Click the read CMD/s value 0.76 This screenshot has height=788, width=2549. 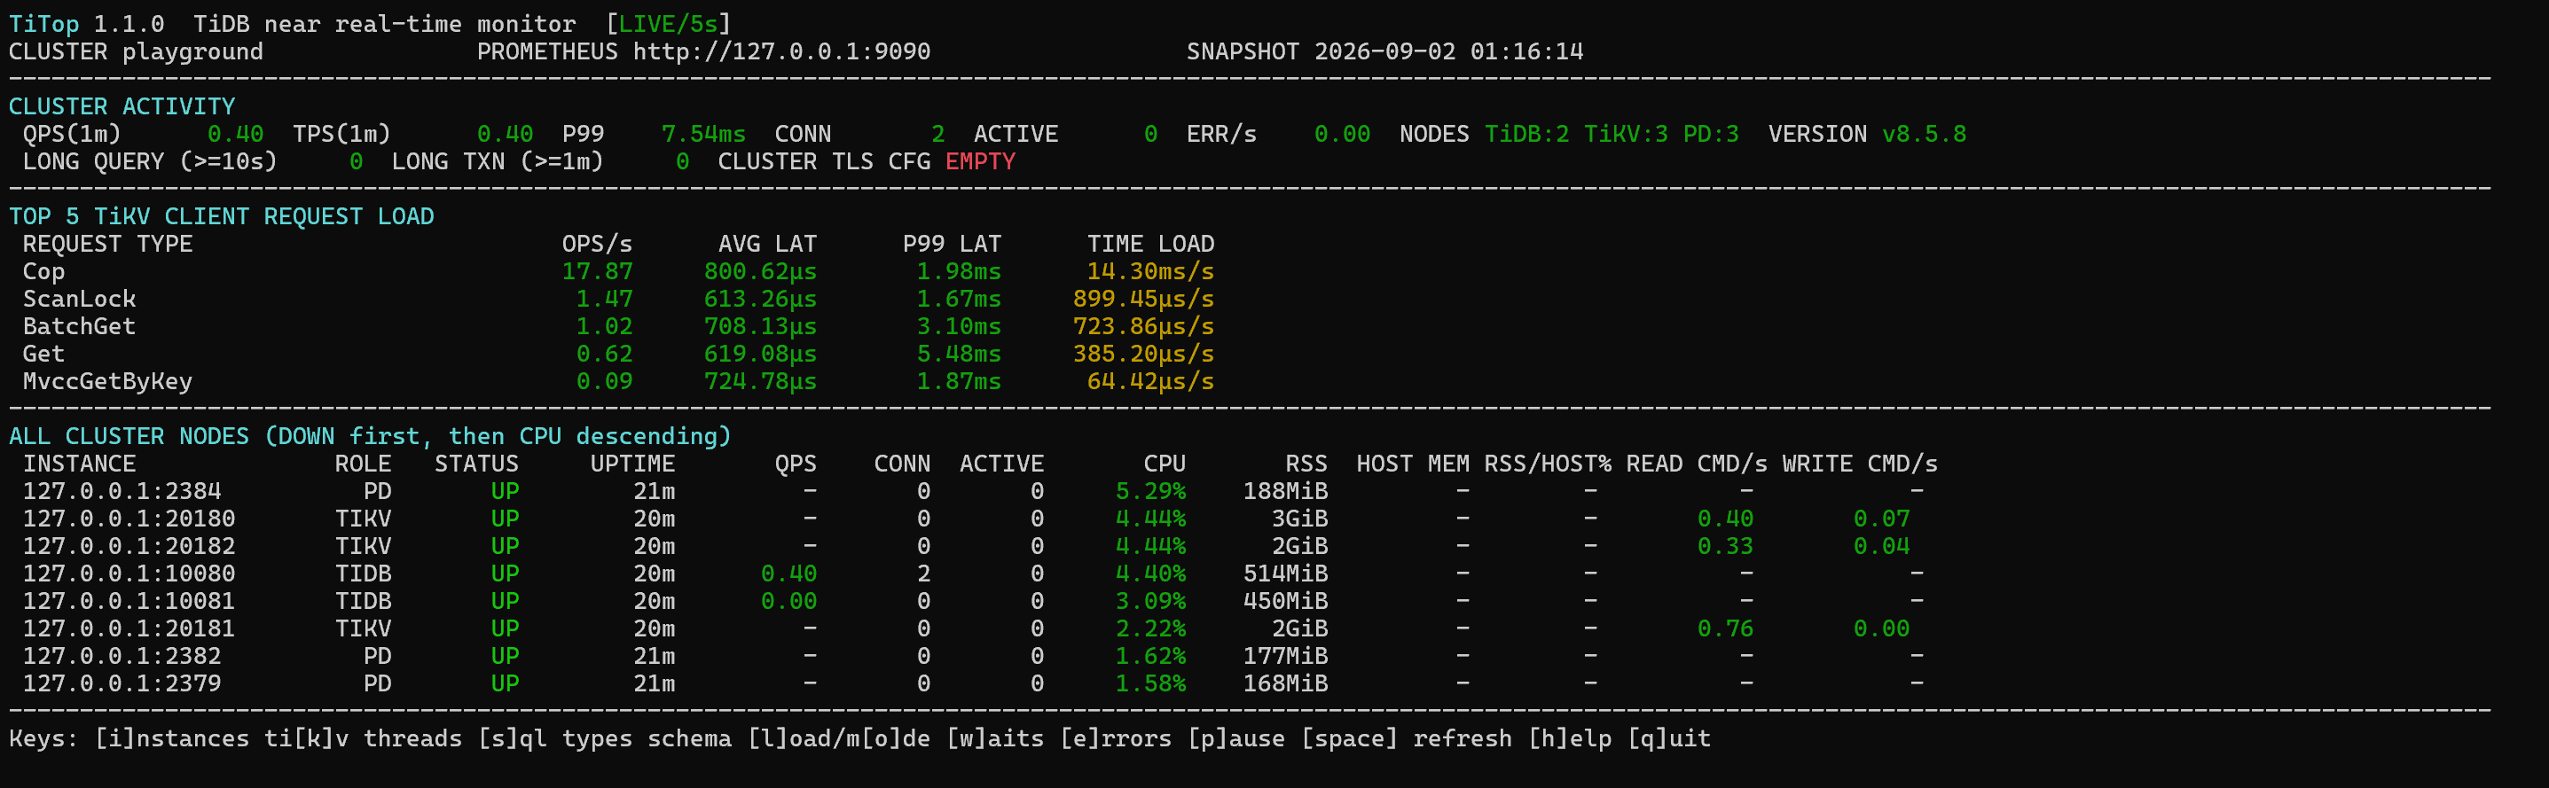coord(1726,628)
